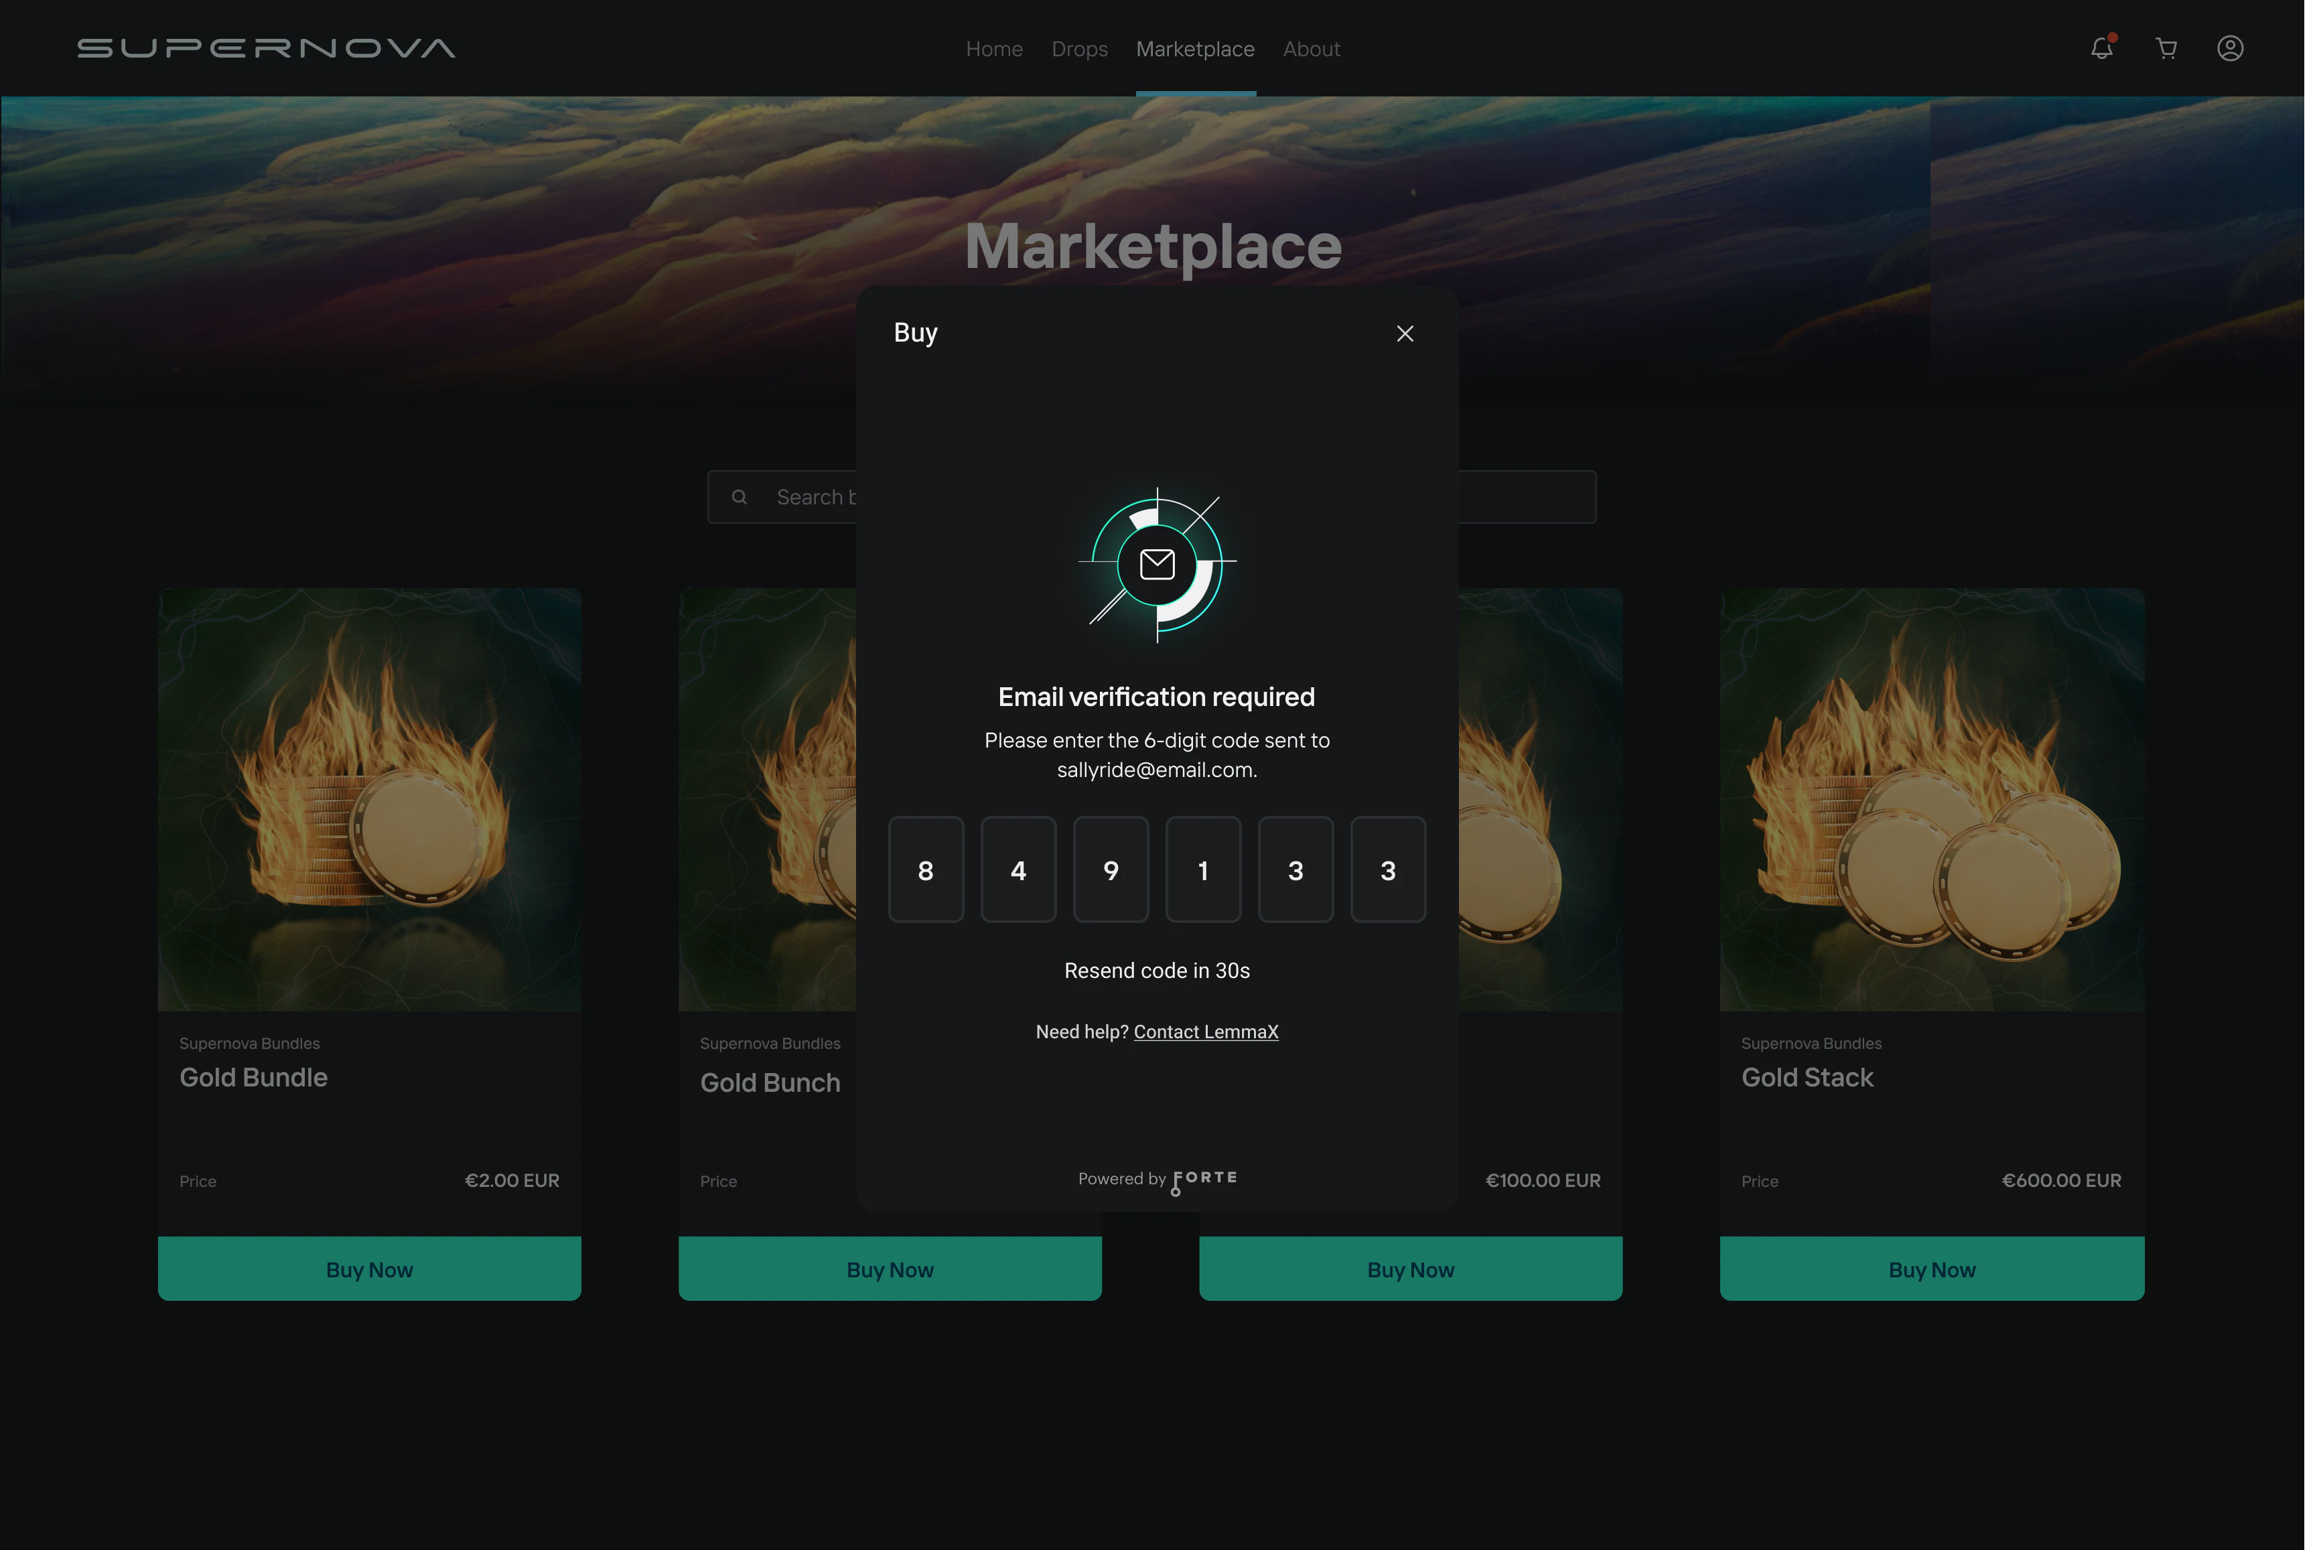Click the search magnifier icon
2315x1550 pixels.
740,497
